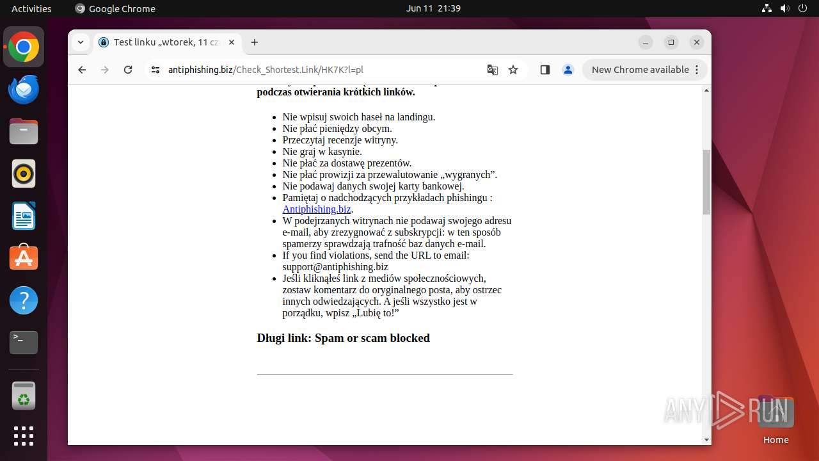This screenshot has height=461, width=819.
Task: Open Files manager from the dock
Action: pyautogui.click(x=24, y=131)
